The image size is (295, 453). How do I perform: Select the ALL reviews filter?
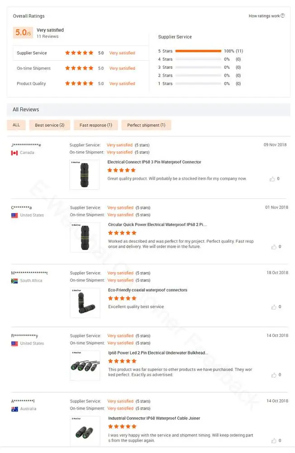point(16,125)
